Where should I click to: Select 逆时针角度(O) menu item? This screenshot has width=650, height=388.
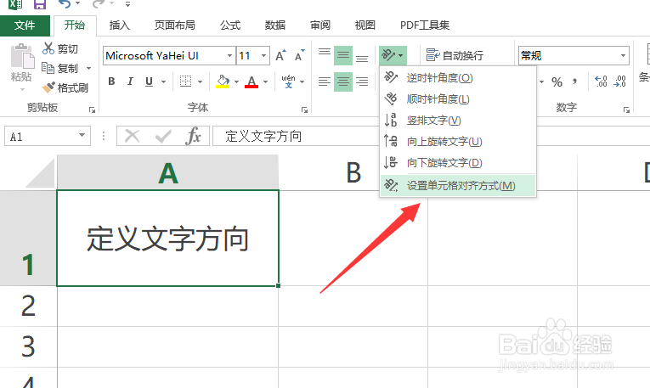point(458,77)
